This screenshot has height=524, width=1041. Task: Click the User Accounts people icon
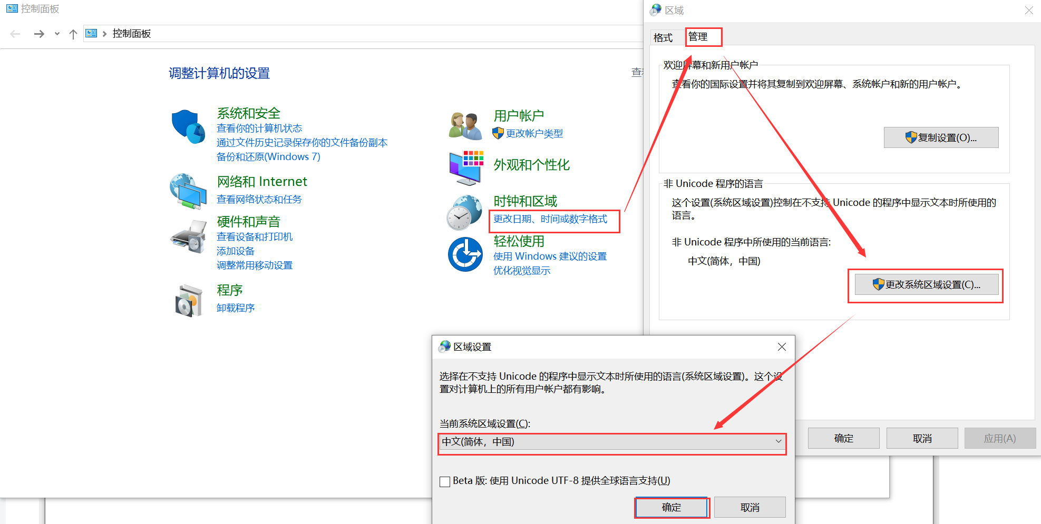pos(465,126)
